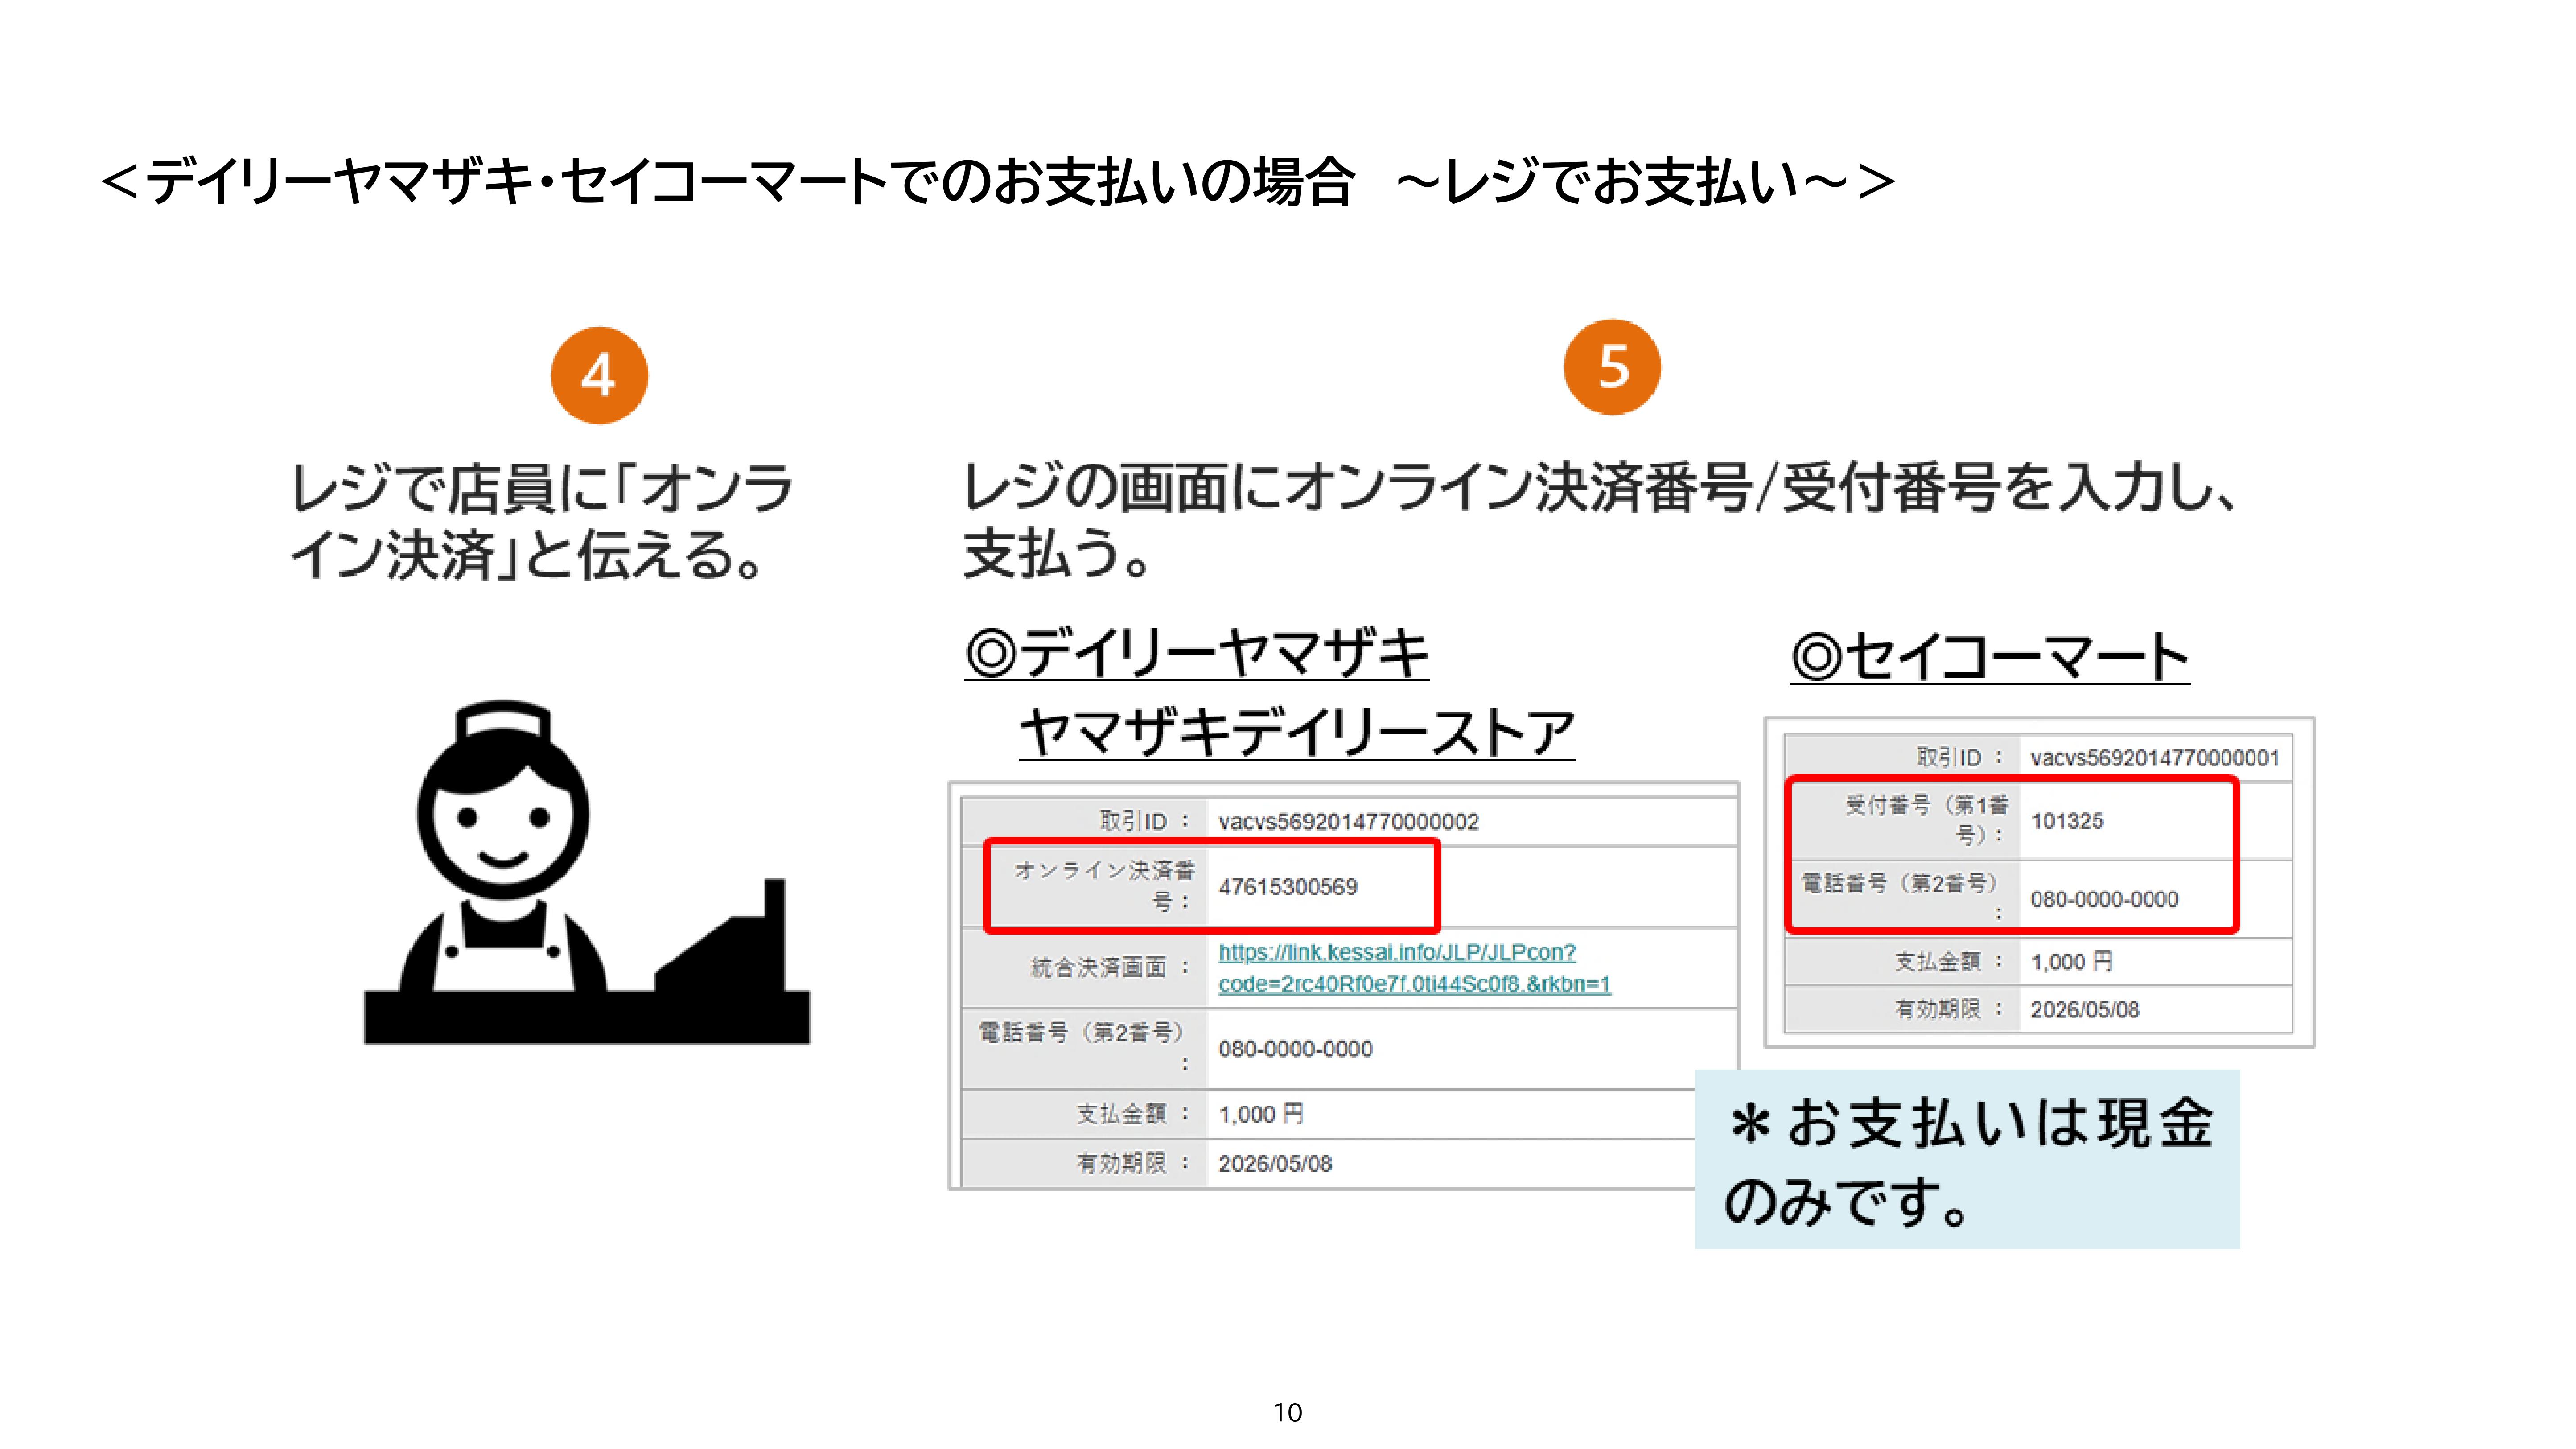
Task: Click the cashier at register illustration
Action: tap(587, 872)
